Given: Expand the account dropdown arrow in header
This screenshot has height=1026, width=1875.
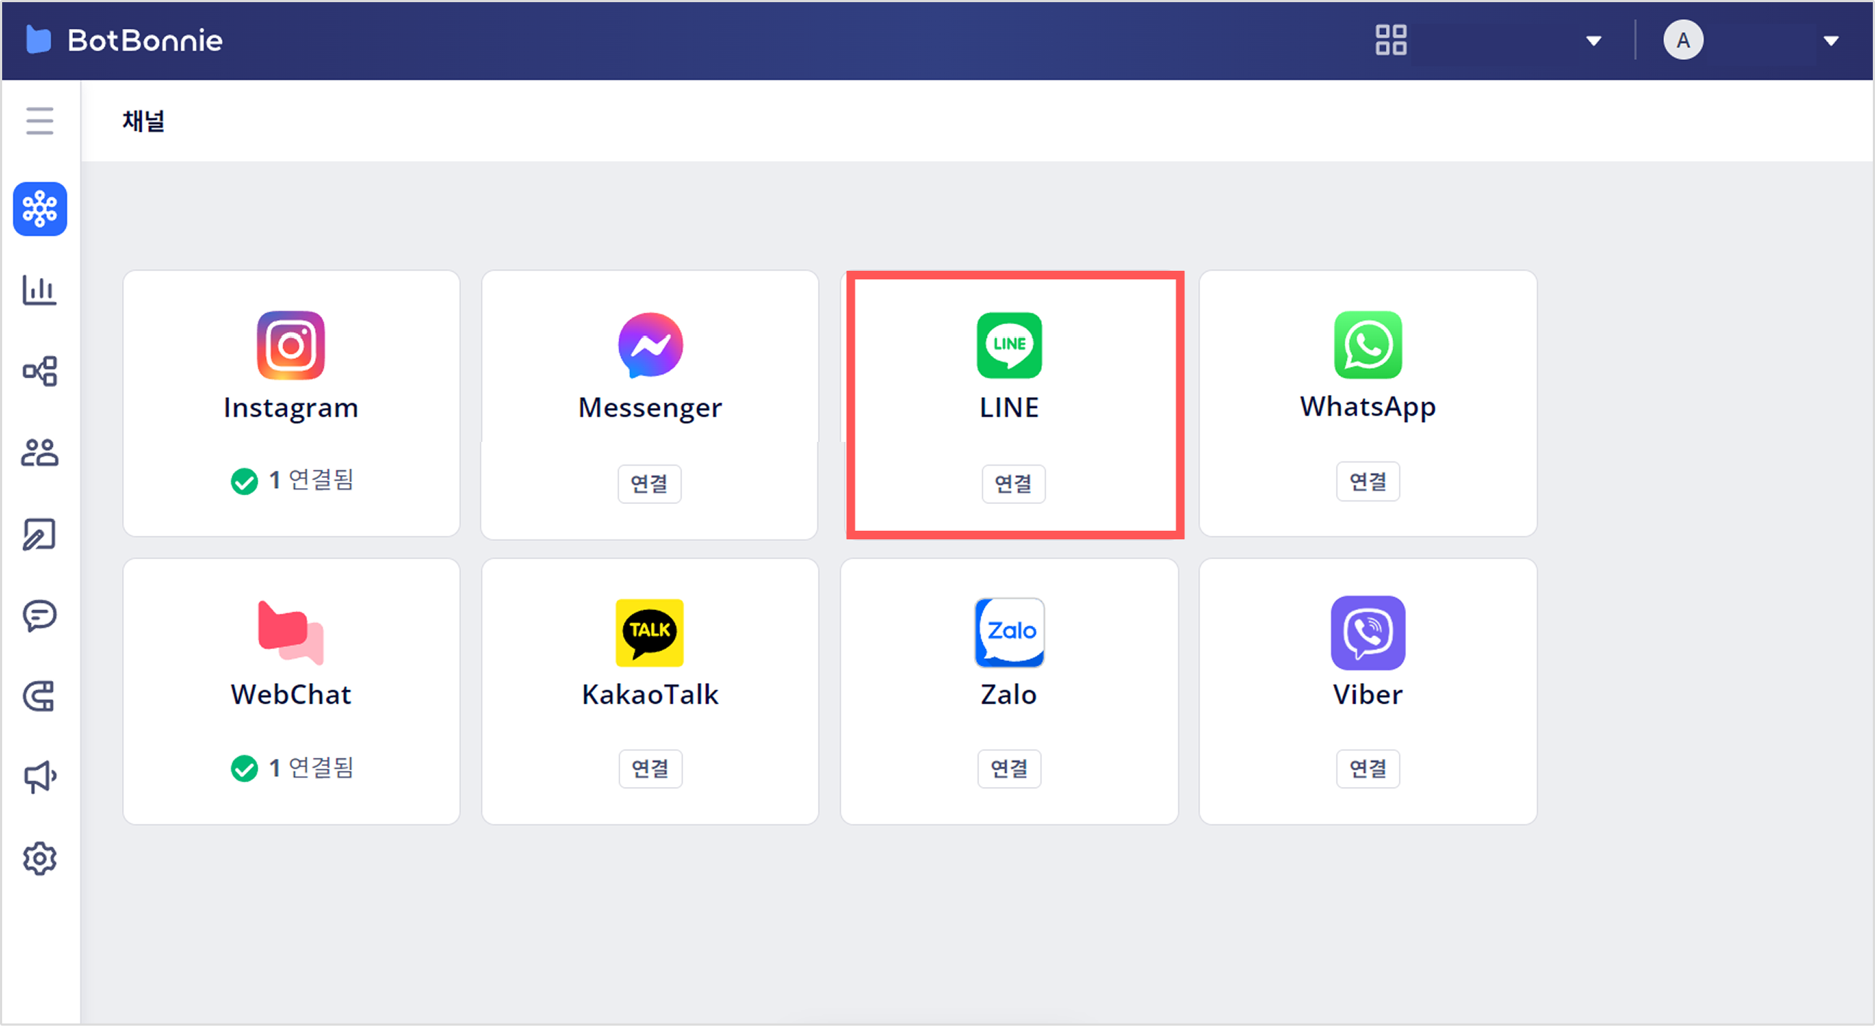Looking at the screenshot, I should coord(1832,40).
